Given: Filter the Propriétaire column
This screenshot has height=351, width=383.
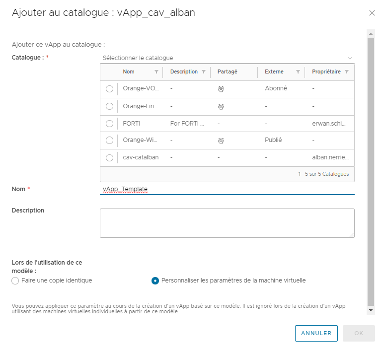Looking at the screenshot, I should pyautogui.click(x=347, y=72).
